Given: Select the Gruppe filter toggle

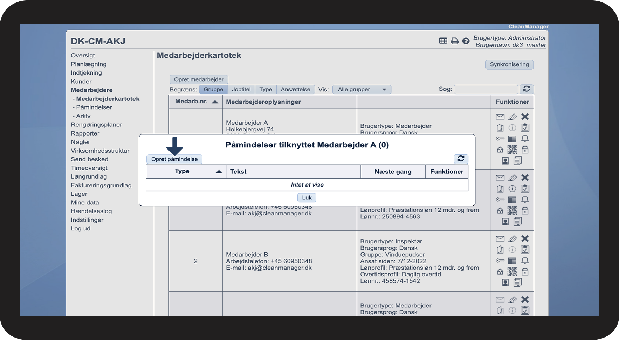Looking at the screenshot, I should click(213, 90).
